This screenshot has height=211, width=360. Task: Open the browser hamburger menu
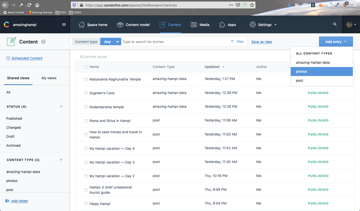(355, 5)
